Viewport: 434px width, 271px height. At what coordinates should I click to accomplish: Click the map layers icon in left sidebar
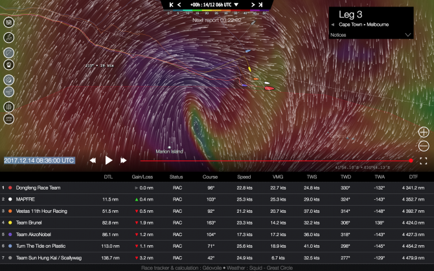tap(9, 22)
